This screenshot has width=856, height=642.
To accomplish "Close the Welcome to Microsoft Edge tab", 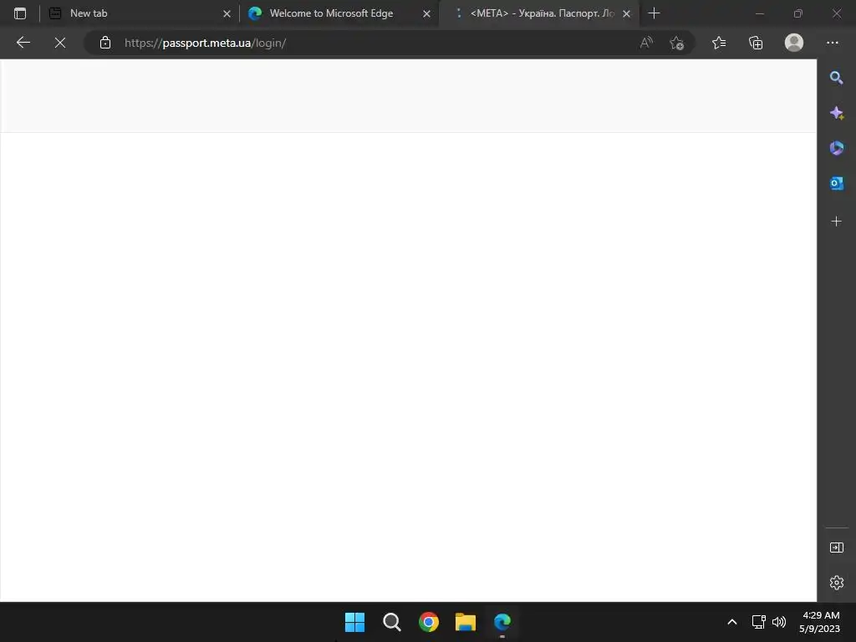I will click(x=427, y=13).
